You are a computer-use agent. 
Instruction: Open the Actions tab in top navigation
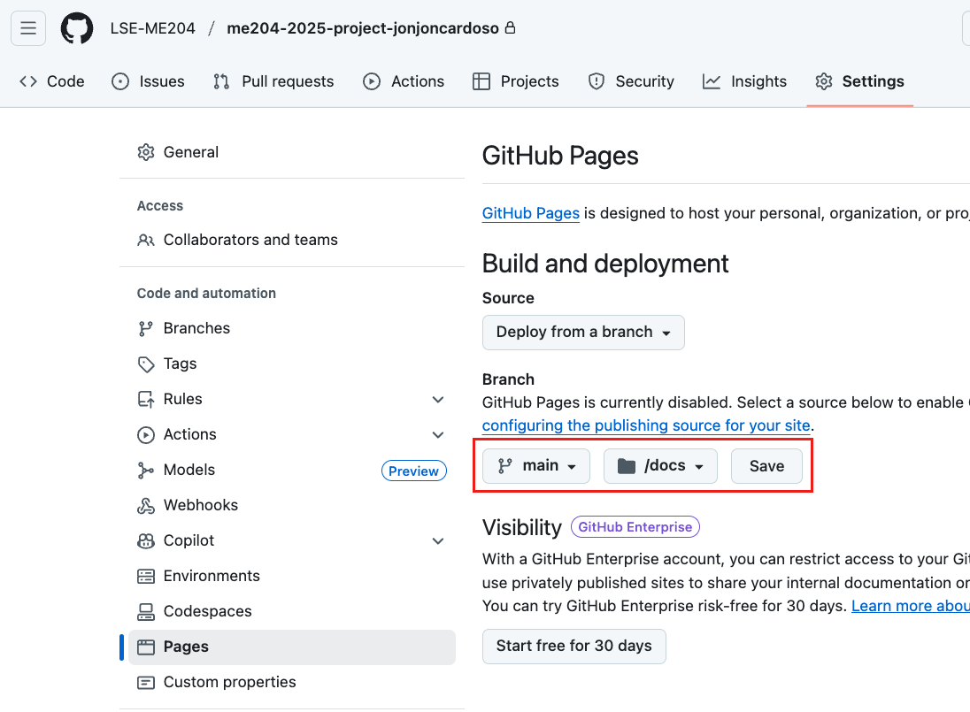pyautogui.click(x=404, y=81)
